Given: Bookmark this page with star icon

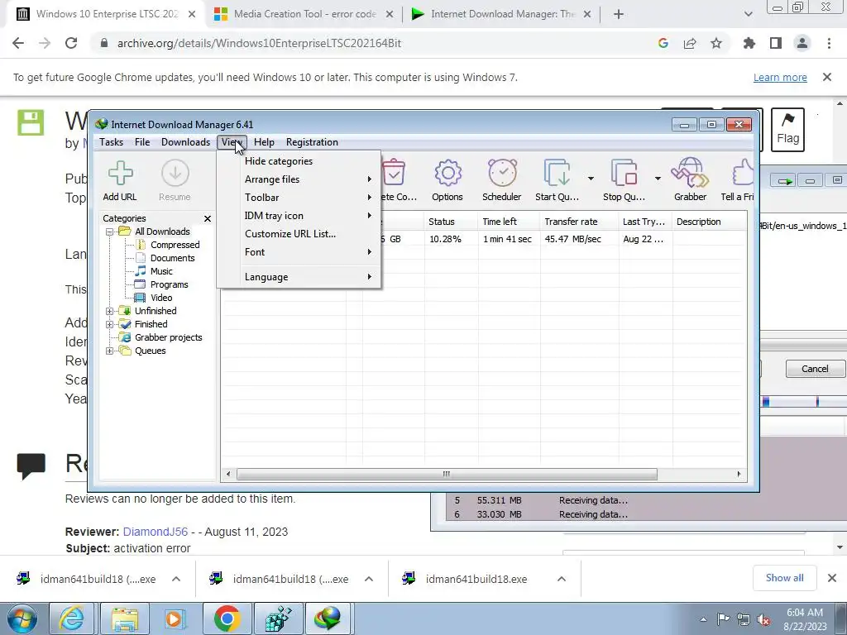Looking at the screenshot, I should [716, 43].
